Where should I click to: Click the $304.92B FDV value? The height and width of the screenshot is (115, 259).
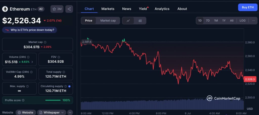56,62
